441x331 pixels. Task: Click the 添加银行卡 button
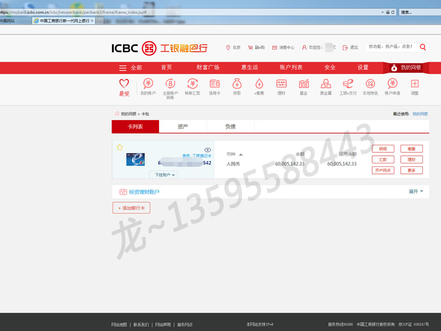tap(131, 208)
